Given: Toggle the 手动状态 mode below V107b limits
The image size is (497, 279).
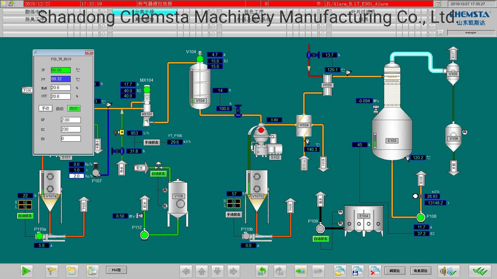Looking at the screenshot, I should (234, 214).
